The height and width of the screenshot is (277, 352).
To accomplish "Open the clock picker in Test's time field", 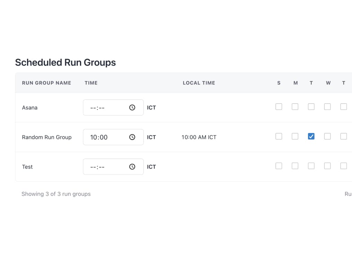I will (132, 167).
